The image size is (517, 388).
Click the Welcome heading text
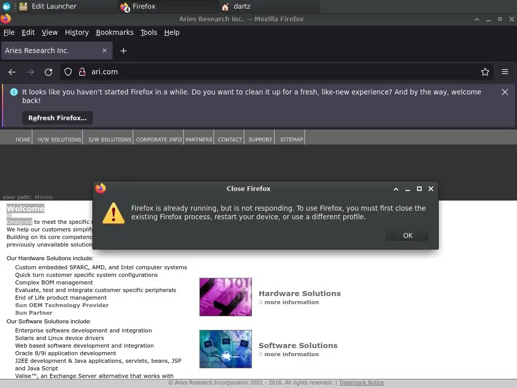tap(25, 209)
